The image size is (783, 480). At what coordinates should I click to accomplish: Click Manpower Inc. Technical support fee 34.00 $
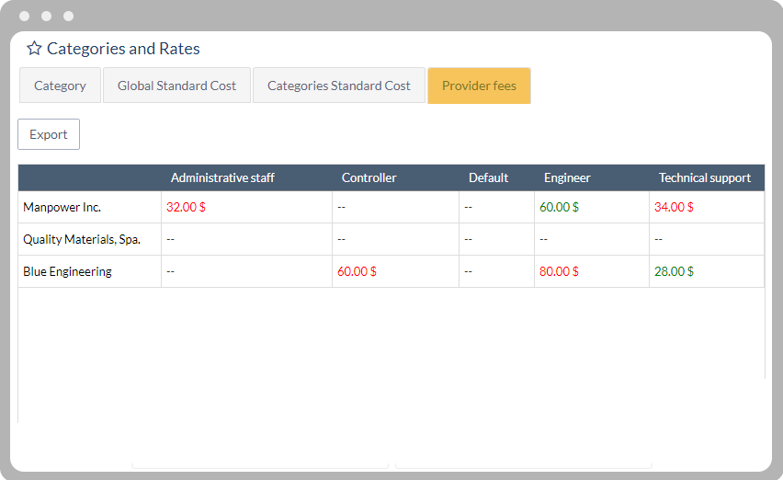[x=674, y=207]
